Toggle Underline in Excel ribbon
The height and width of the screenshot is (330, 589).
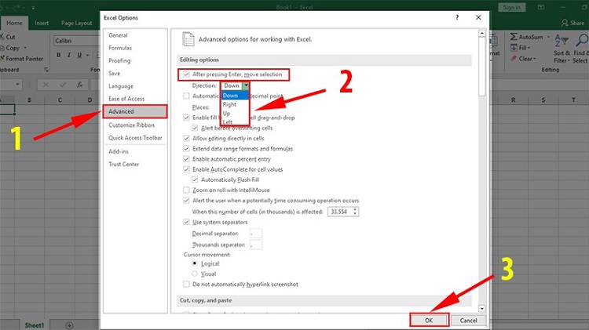click(x=79, y=55)
